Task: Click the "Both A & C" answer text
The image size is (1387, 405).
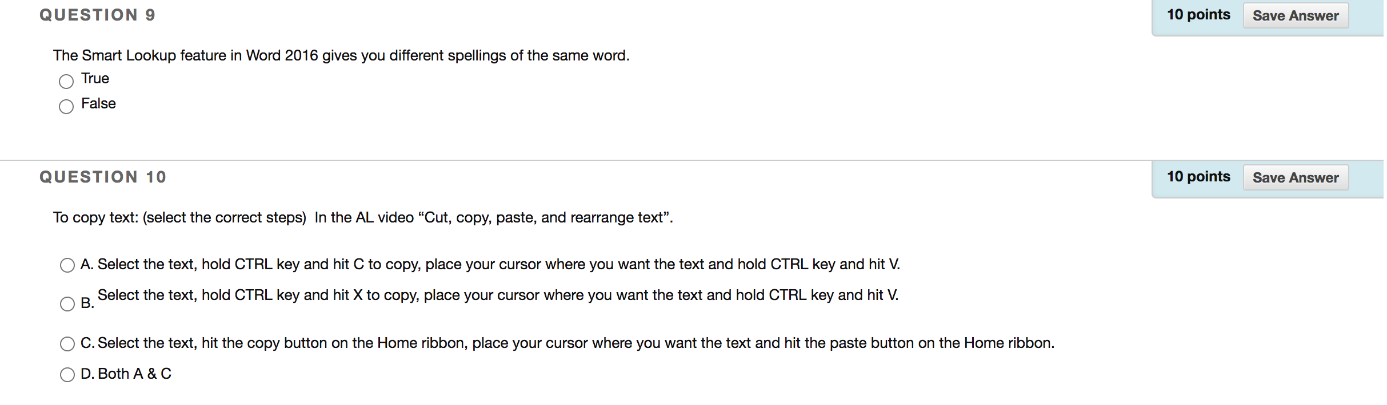Action: (x=134, y=374)
